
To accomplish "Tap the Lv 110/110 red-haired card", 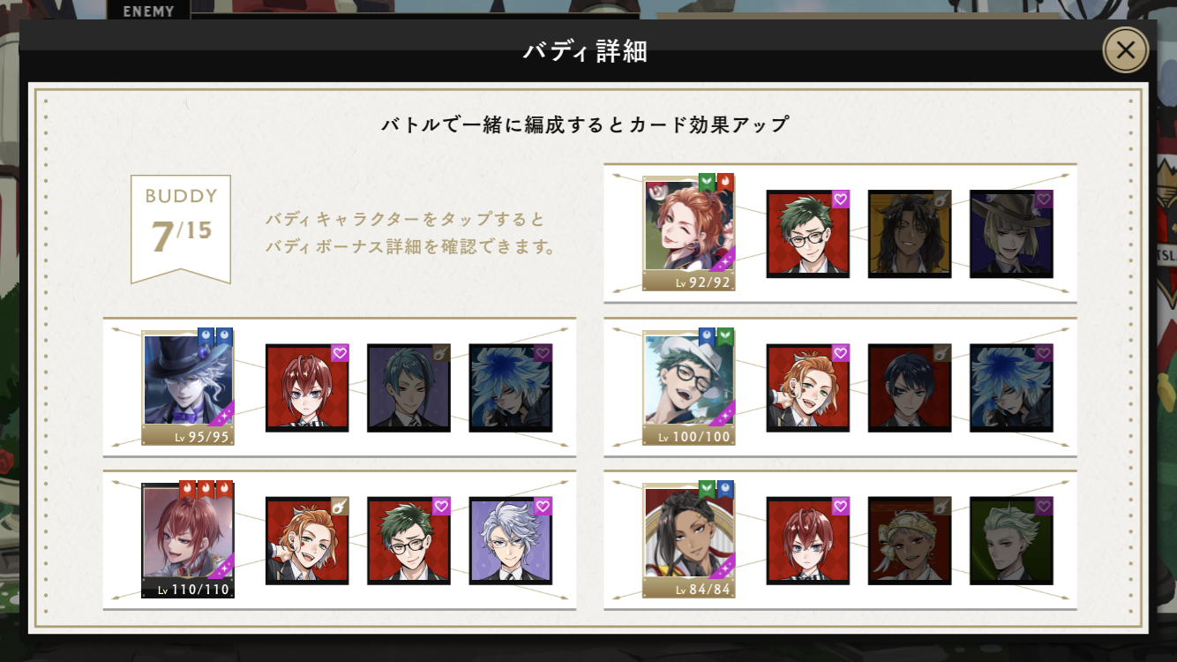I will 188,540.
